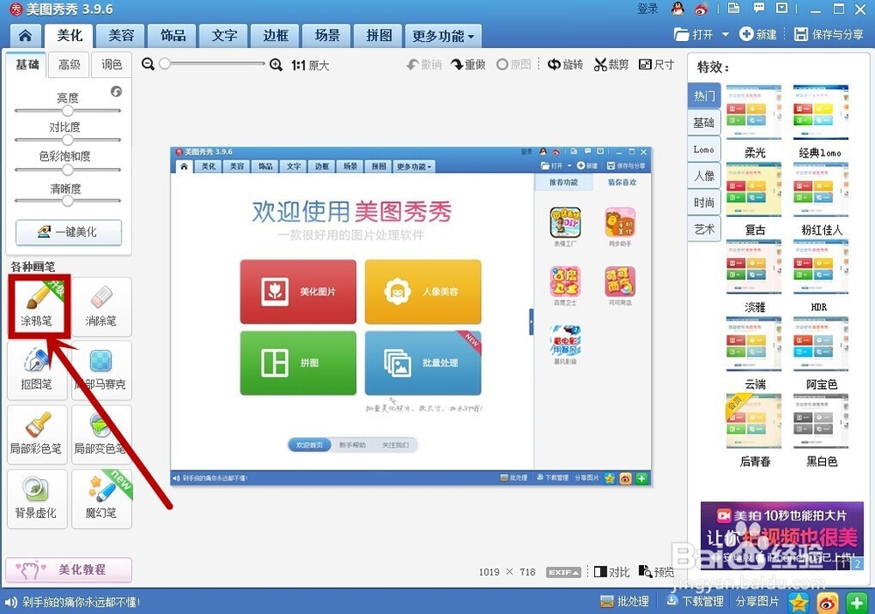Viewport: 875px width, 614px height.
Task: Expand the 更多功能 dropdown menu
Action: click(443, 36)
